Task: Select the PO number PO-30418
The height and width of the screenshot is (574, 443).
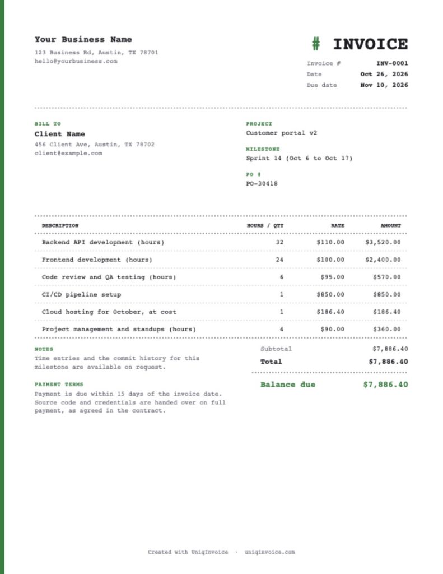Action: pos(262,183)
